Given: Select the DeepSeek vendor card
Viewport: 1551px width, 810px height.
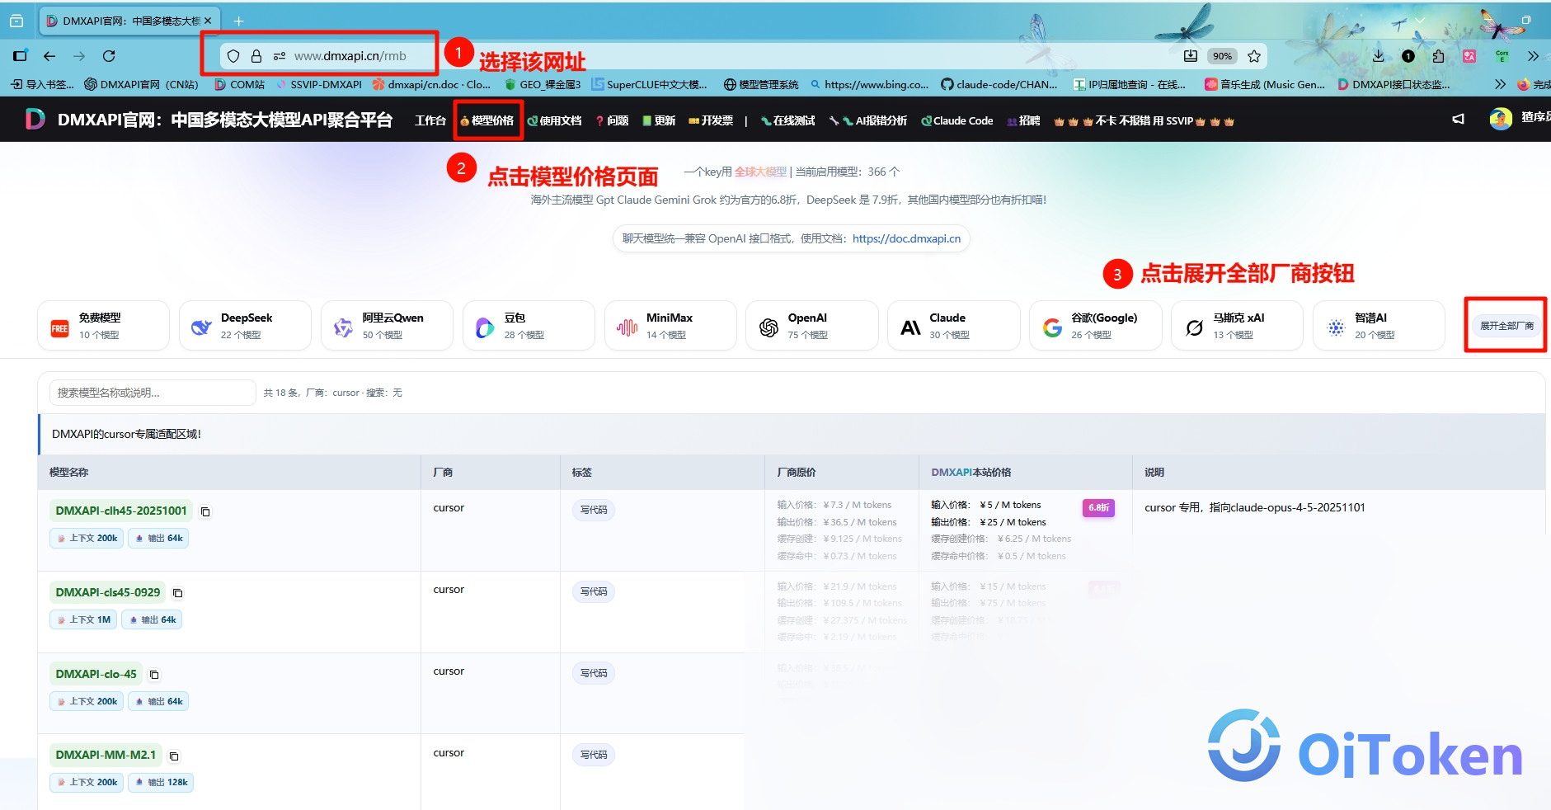Looking at the screenshot, I should [245, 326].
